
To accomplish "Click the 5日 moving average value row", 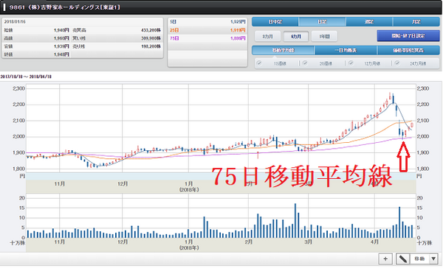I will [x=207, y=21].
